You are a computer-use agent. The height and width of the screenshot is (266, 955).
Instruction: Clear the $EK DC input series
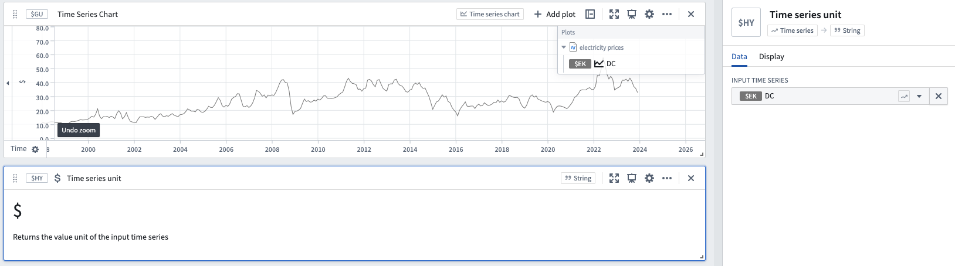tap(939, 96)
